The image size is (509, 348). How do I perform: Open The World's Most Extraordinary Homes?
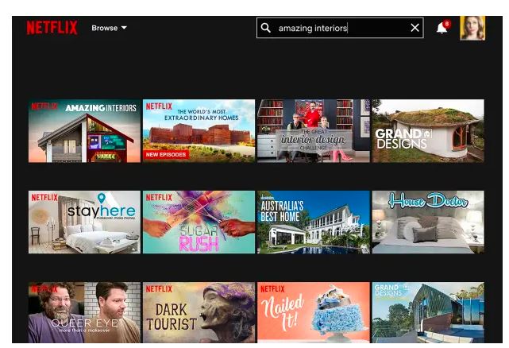coord(199,131)
